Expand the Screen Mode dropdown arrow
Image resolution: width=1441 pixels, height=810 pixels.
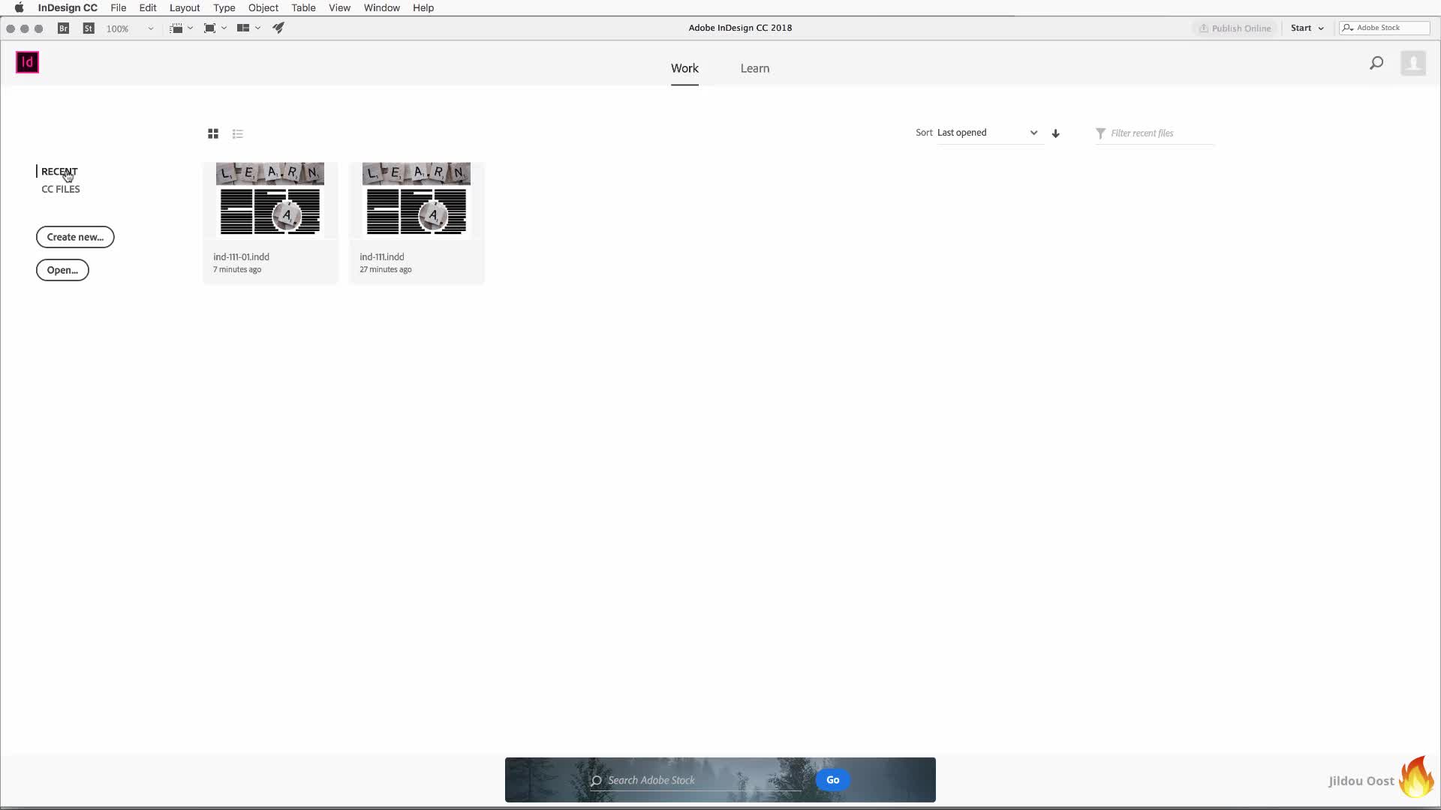(x=224, y=28)
